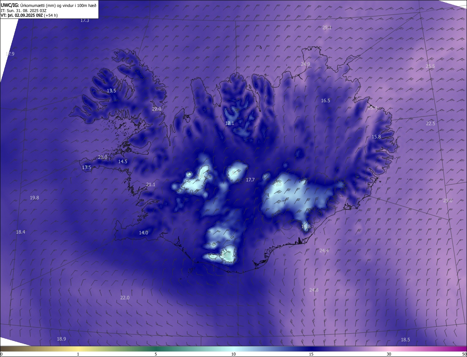Click the color scale tick label 30
This screenshot has height=357, width=467.
pos(389,354)
